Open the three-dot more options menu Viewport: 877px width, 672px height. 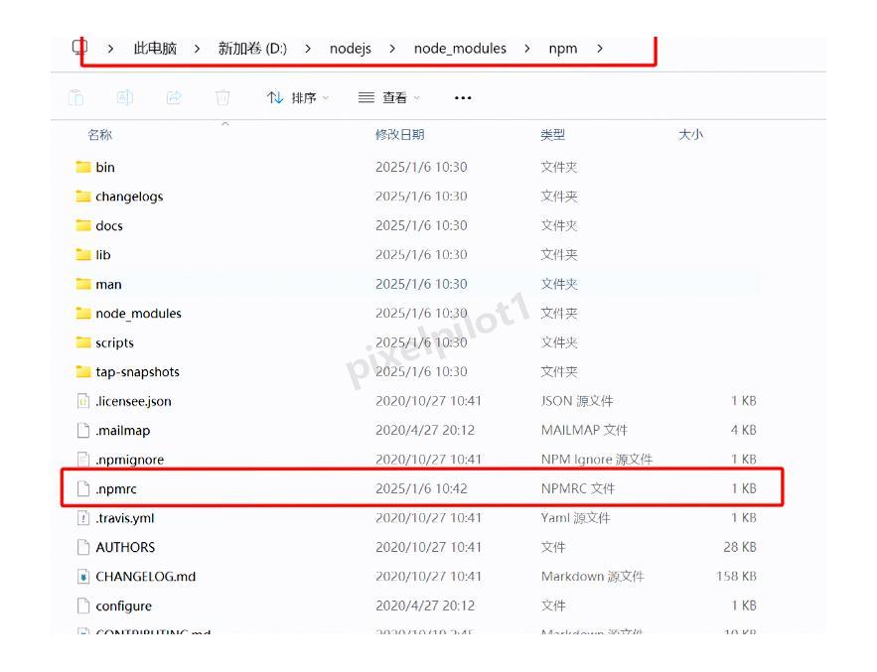[x=463, y=98]
